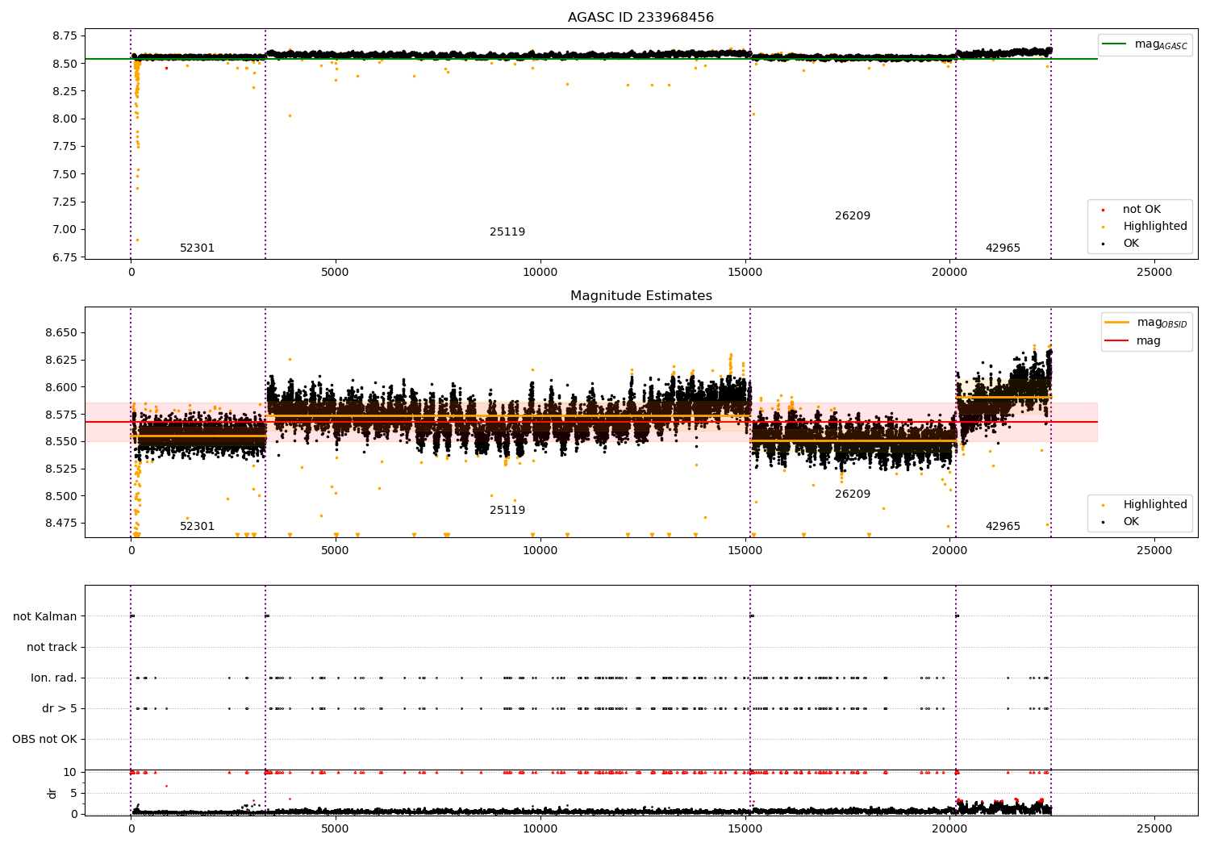
Task: Click 'Highlighted' in the Magnitude Estimates legend
Action: click(x=1154, y=504)
